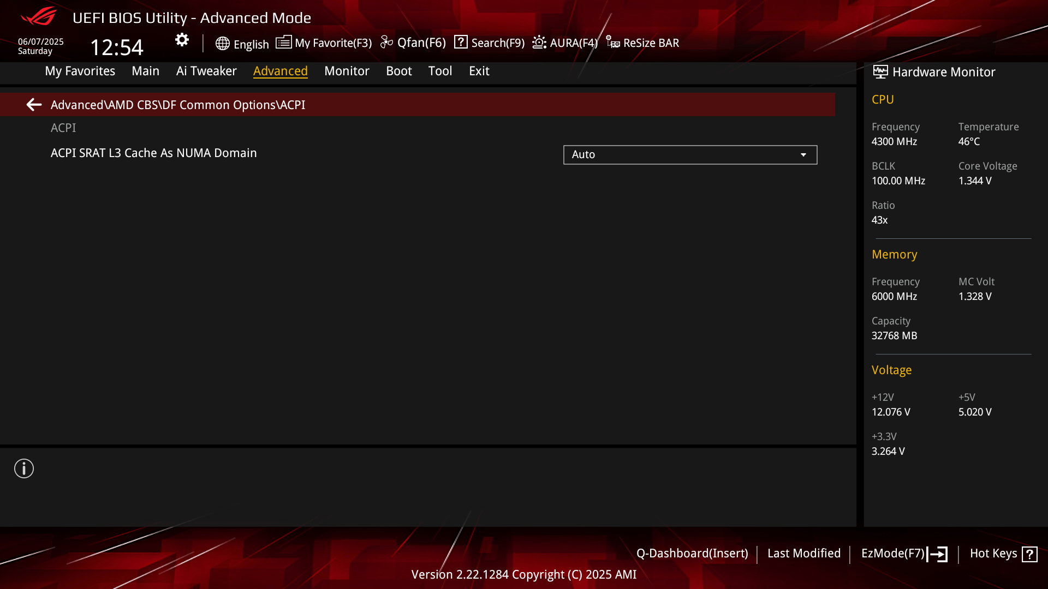The height and width of the screenshot is (589, 1048).
Task: Click the Hardware Monitor icon
Action: 880,71
